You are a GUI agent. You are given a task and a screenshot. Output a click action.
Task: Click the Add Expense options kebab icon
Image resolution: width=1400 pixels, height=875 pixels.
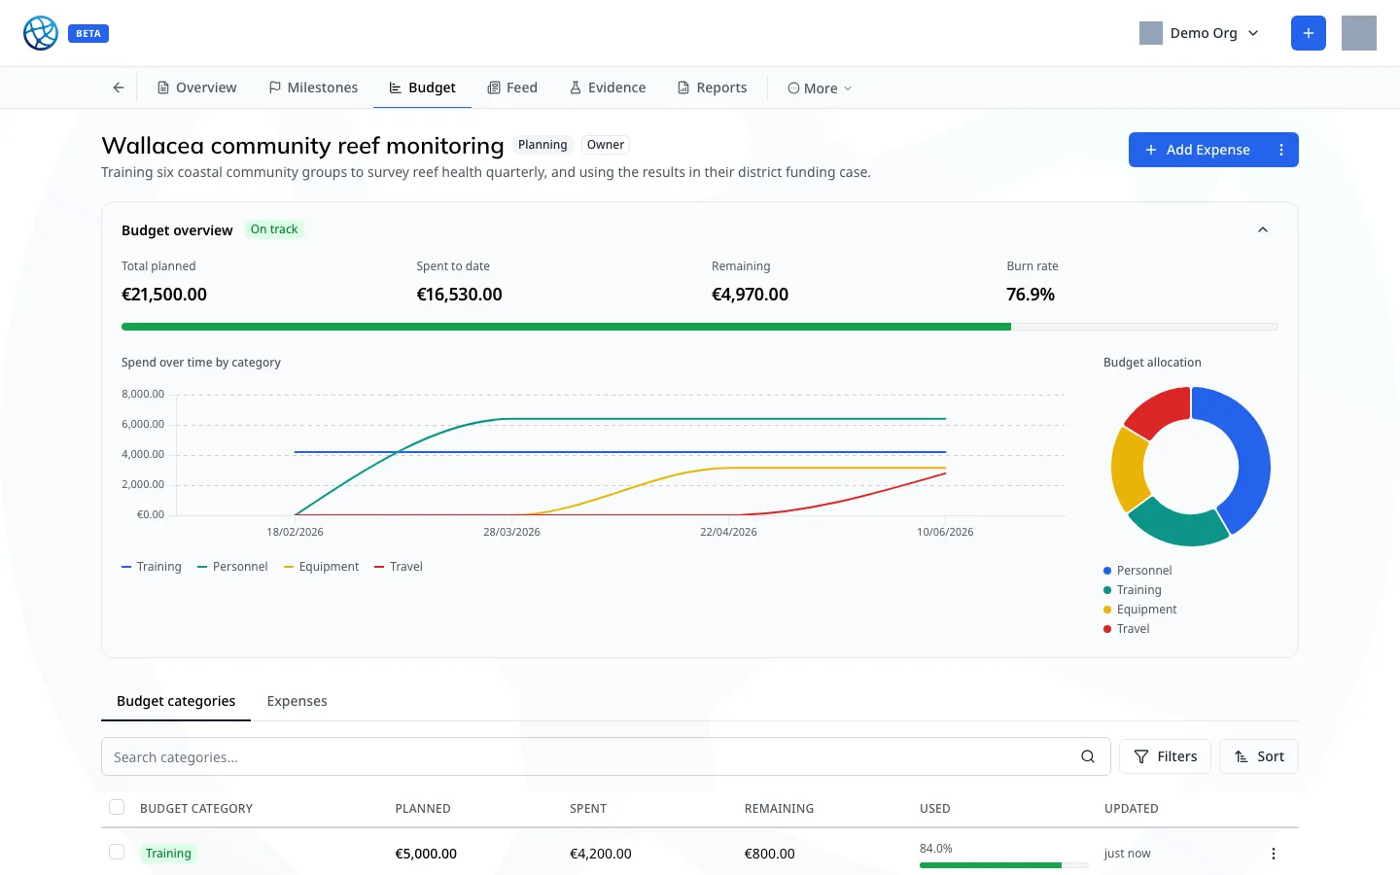[x=1281, y=150]
